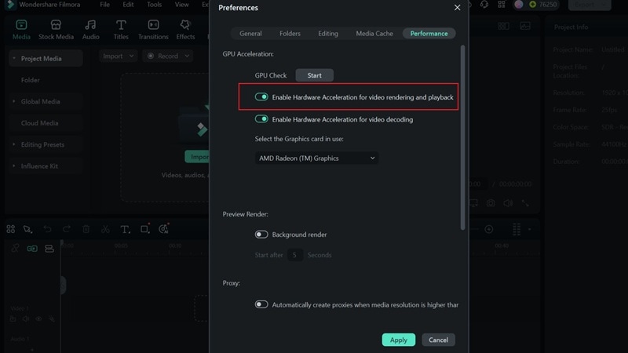Click the fullscreen expand icon under preview
The height and width of the screenshot is (353, 628).
[x=525, y=203]
